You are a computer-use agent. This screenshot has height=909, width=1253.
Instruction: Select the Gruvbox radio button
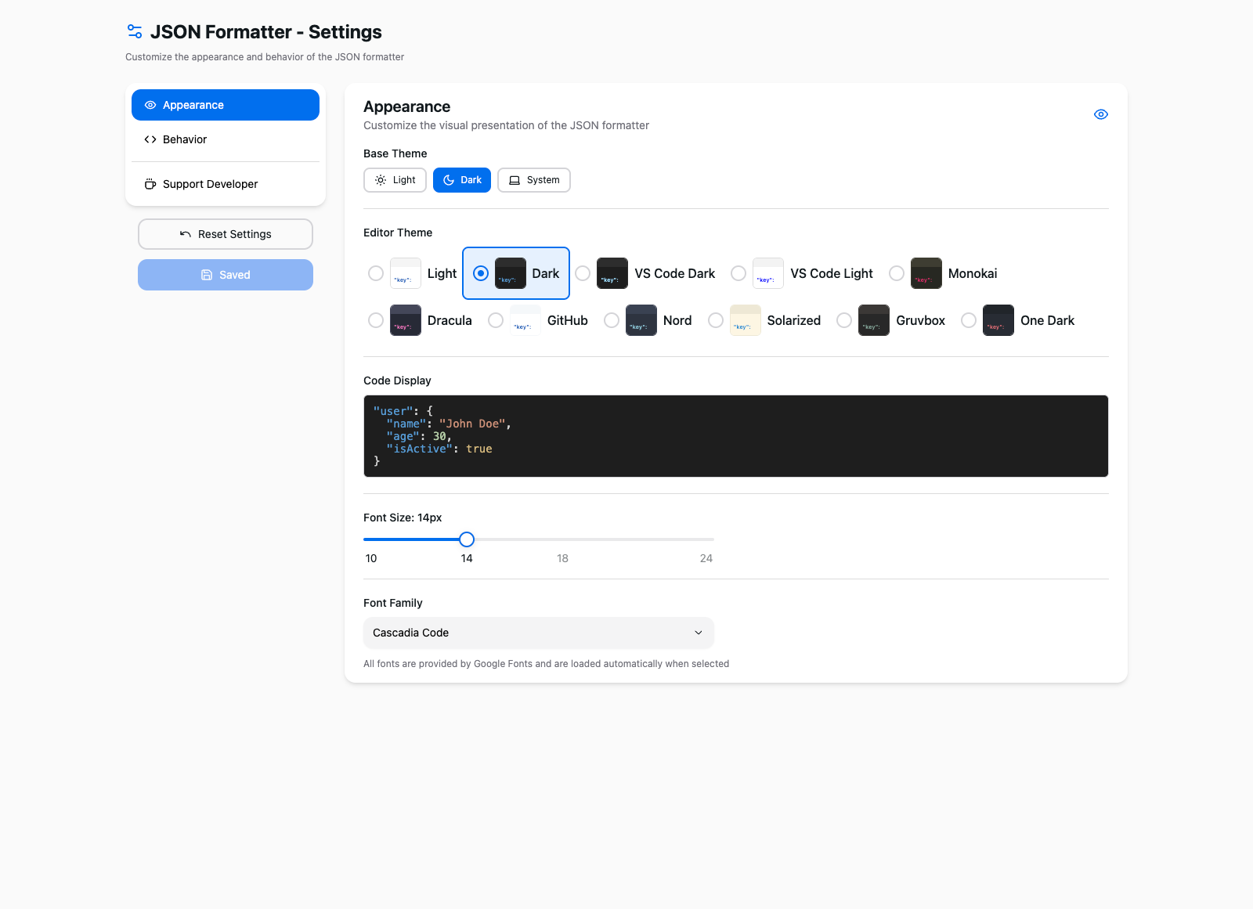point(844,320)
